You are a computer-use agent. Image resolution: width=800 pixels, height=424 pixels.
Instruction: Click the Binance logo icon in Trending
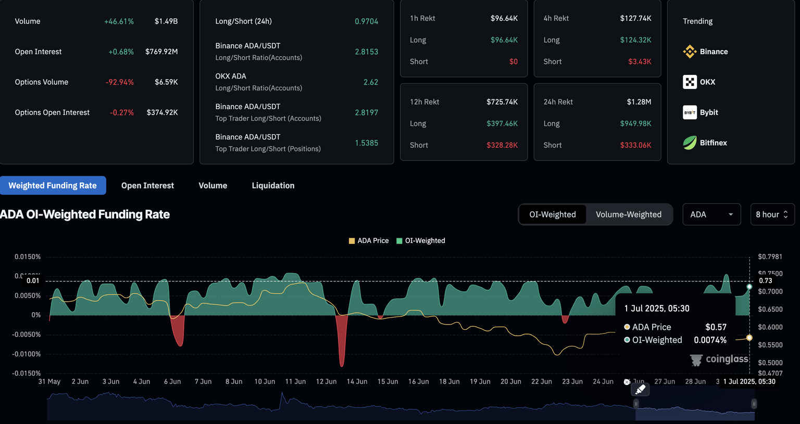coord(690,52)
